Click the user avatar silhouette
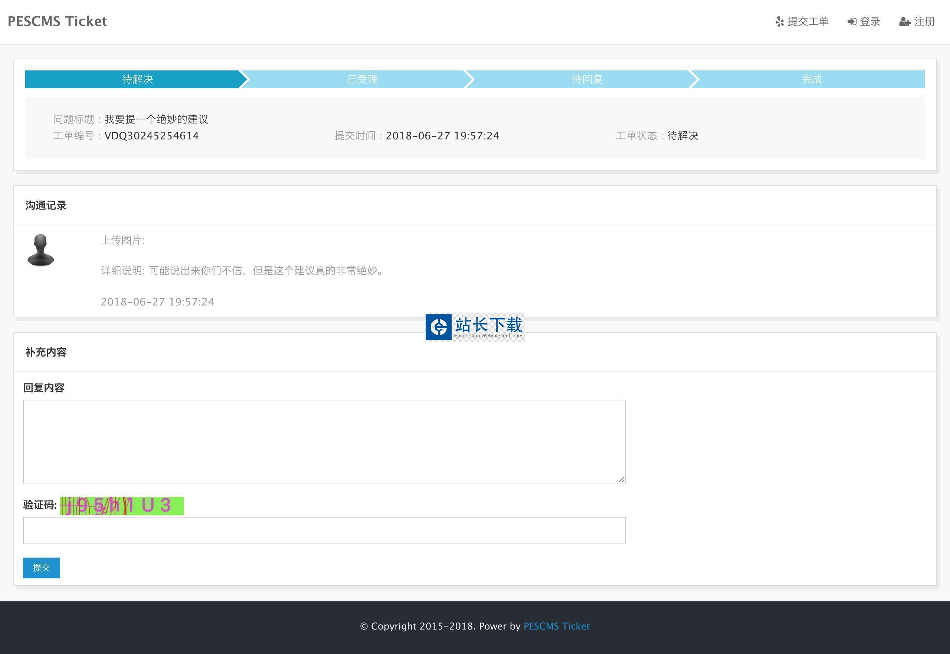Viewport: 950px width, 654px height. tap(40, 250)
